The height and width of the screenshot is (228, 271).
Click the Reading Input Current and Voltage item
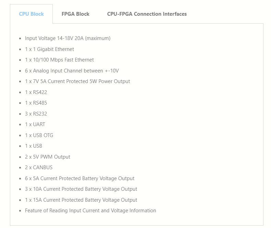click(x=90, y=211)
